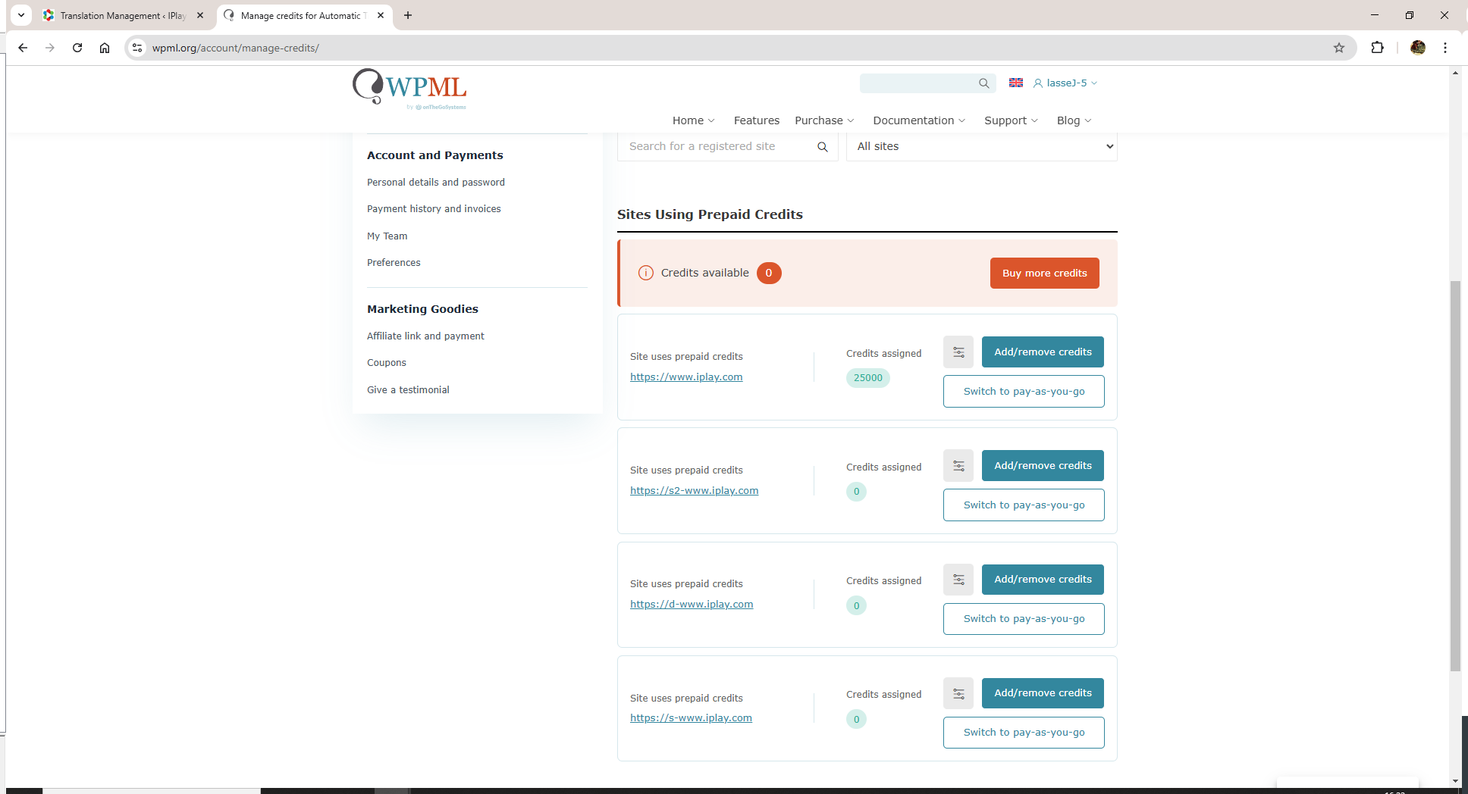Open Personal details and password
1468x794 pixels.
click(x=436, y=183)
